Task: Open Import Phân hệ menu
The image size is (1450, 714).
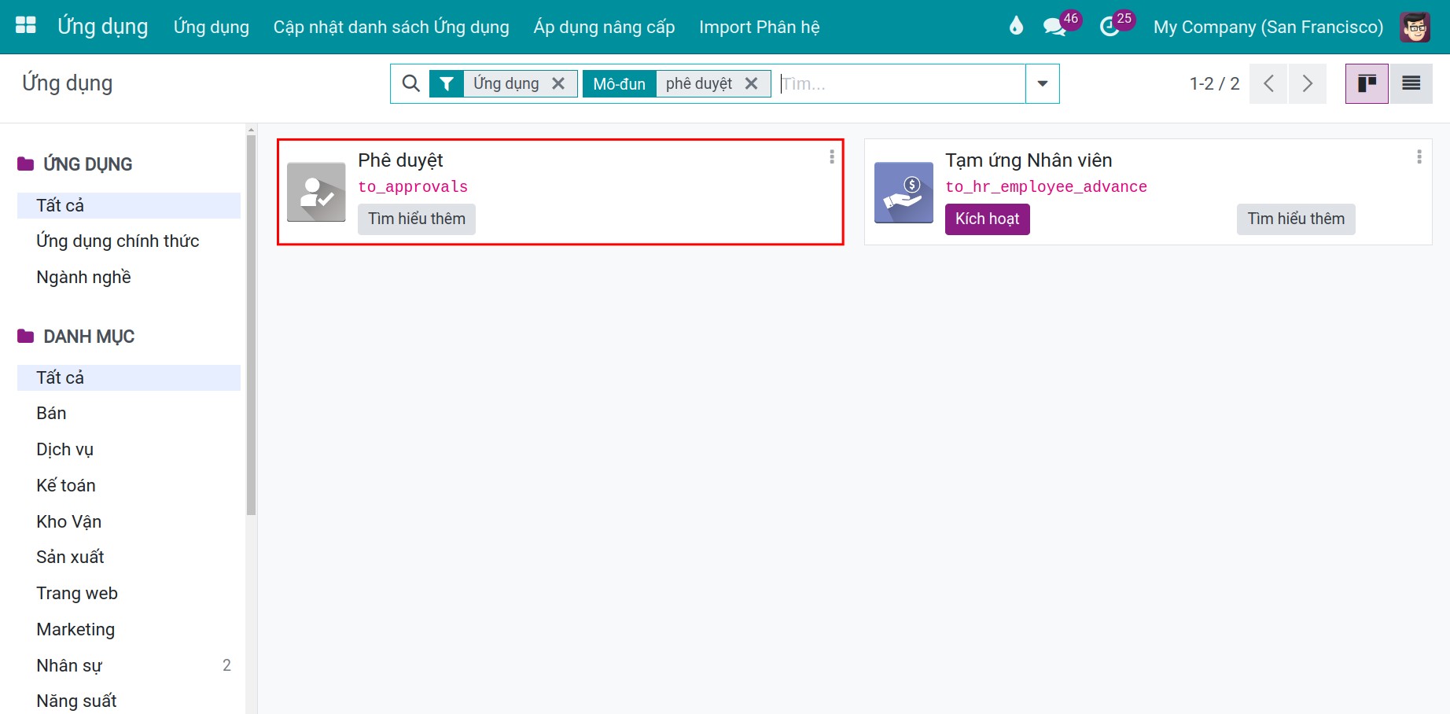Action: 760,27
